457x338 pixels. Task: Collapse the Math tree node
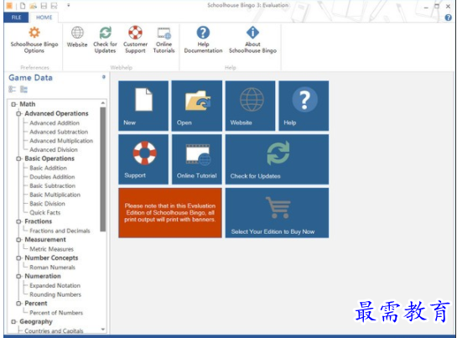point(13,104)
